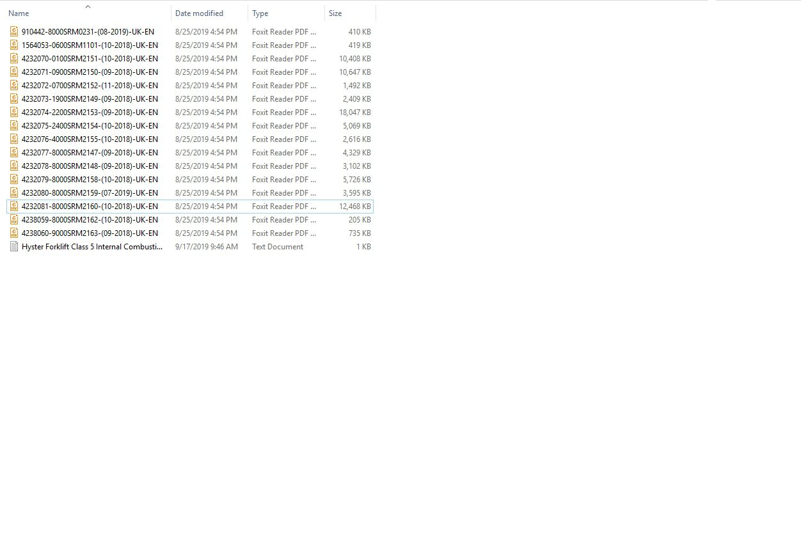Select file 4232070-0100SRM2151-(10-2018)-UK-EN
This screenshot has width=801, height=555.
click(90, 58)
